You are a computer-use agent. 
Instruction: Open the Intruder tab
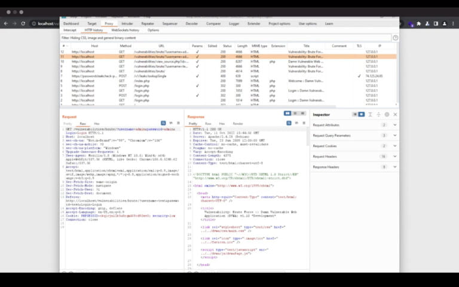(127, 23)
